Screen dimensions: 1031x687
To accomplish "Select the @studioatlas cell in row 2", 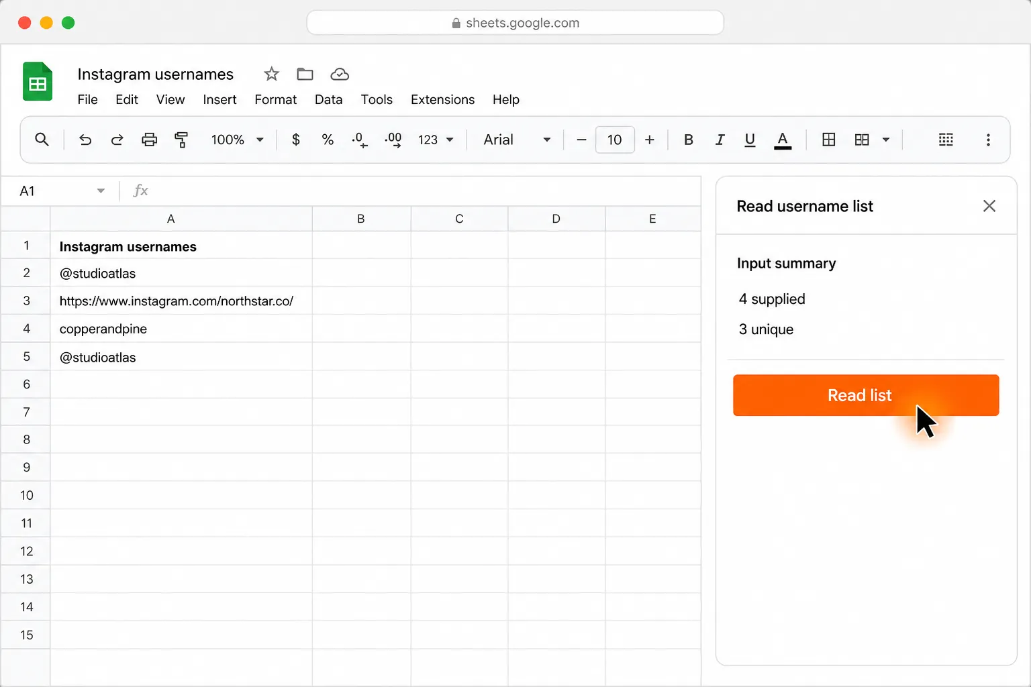I will coord(181,273).
